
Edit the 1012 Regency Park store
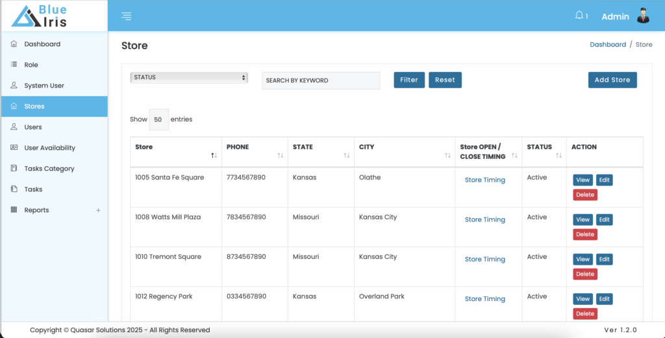pyautogui.click(x=605, y=299)
